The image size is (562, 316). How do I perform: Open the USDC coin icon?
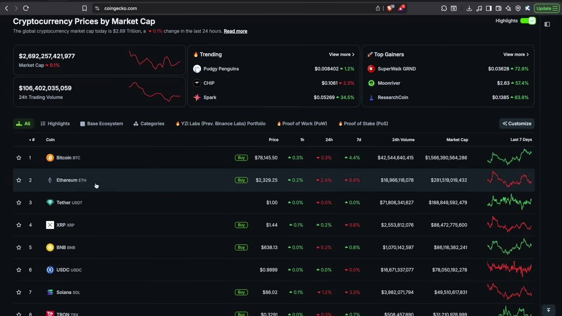coord(50,270)
